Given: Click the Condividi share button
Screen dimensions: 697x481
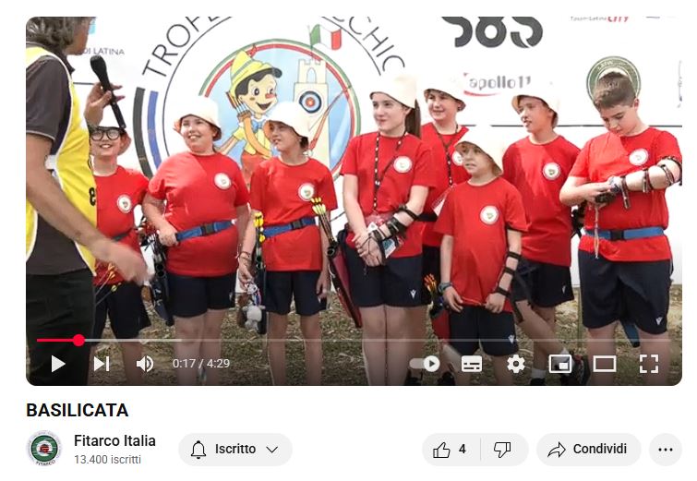Looking at the screenshot, I should (588, 450).
